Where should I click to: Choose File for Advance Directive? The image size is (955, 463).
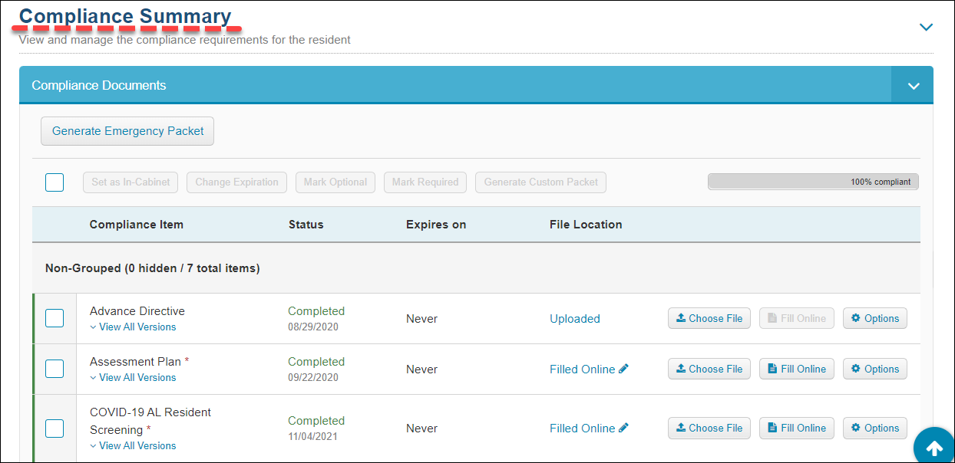point(709,318)
